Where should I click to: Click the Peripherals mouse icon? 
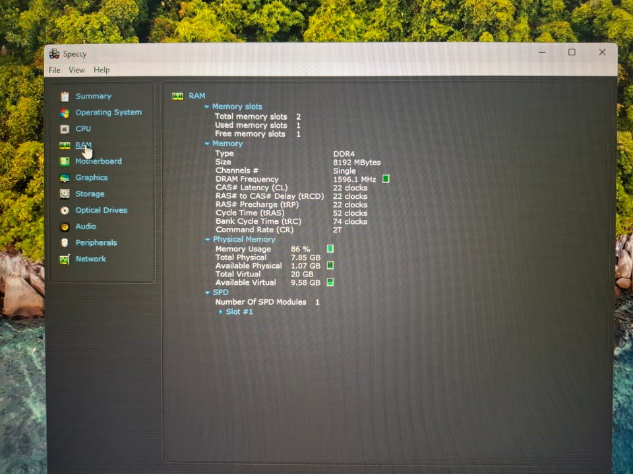tap(65, 243)
